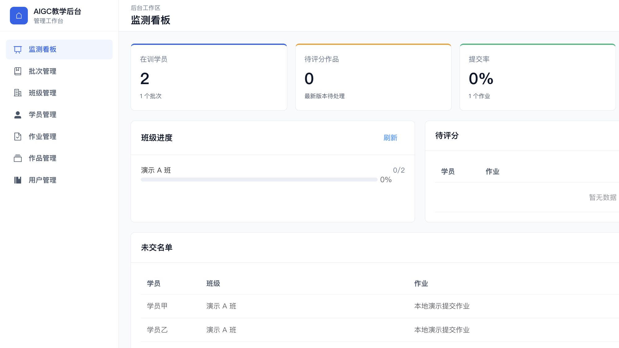Click the 演示 A 班 cell in 学员乙 row
Viewport: 619px width, 348px height.
(221, 330)
